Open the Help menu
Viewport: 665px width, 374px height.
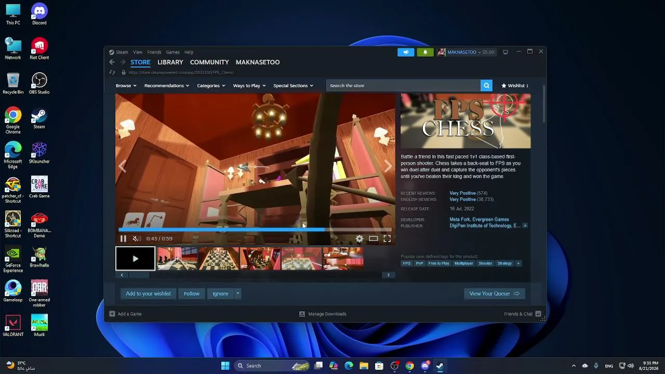pyautogui.click(x=189, y=52)
